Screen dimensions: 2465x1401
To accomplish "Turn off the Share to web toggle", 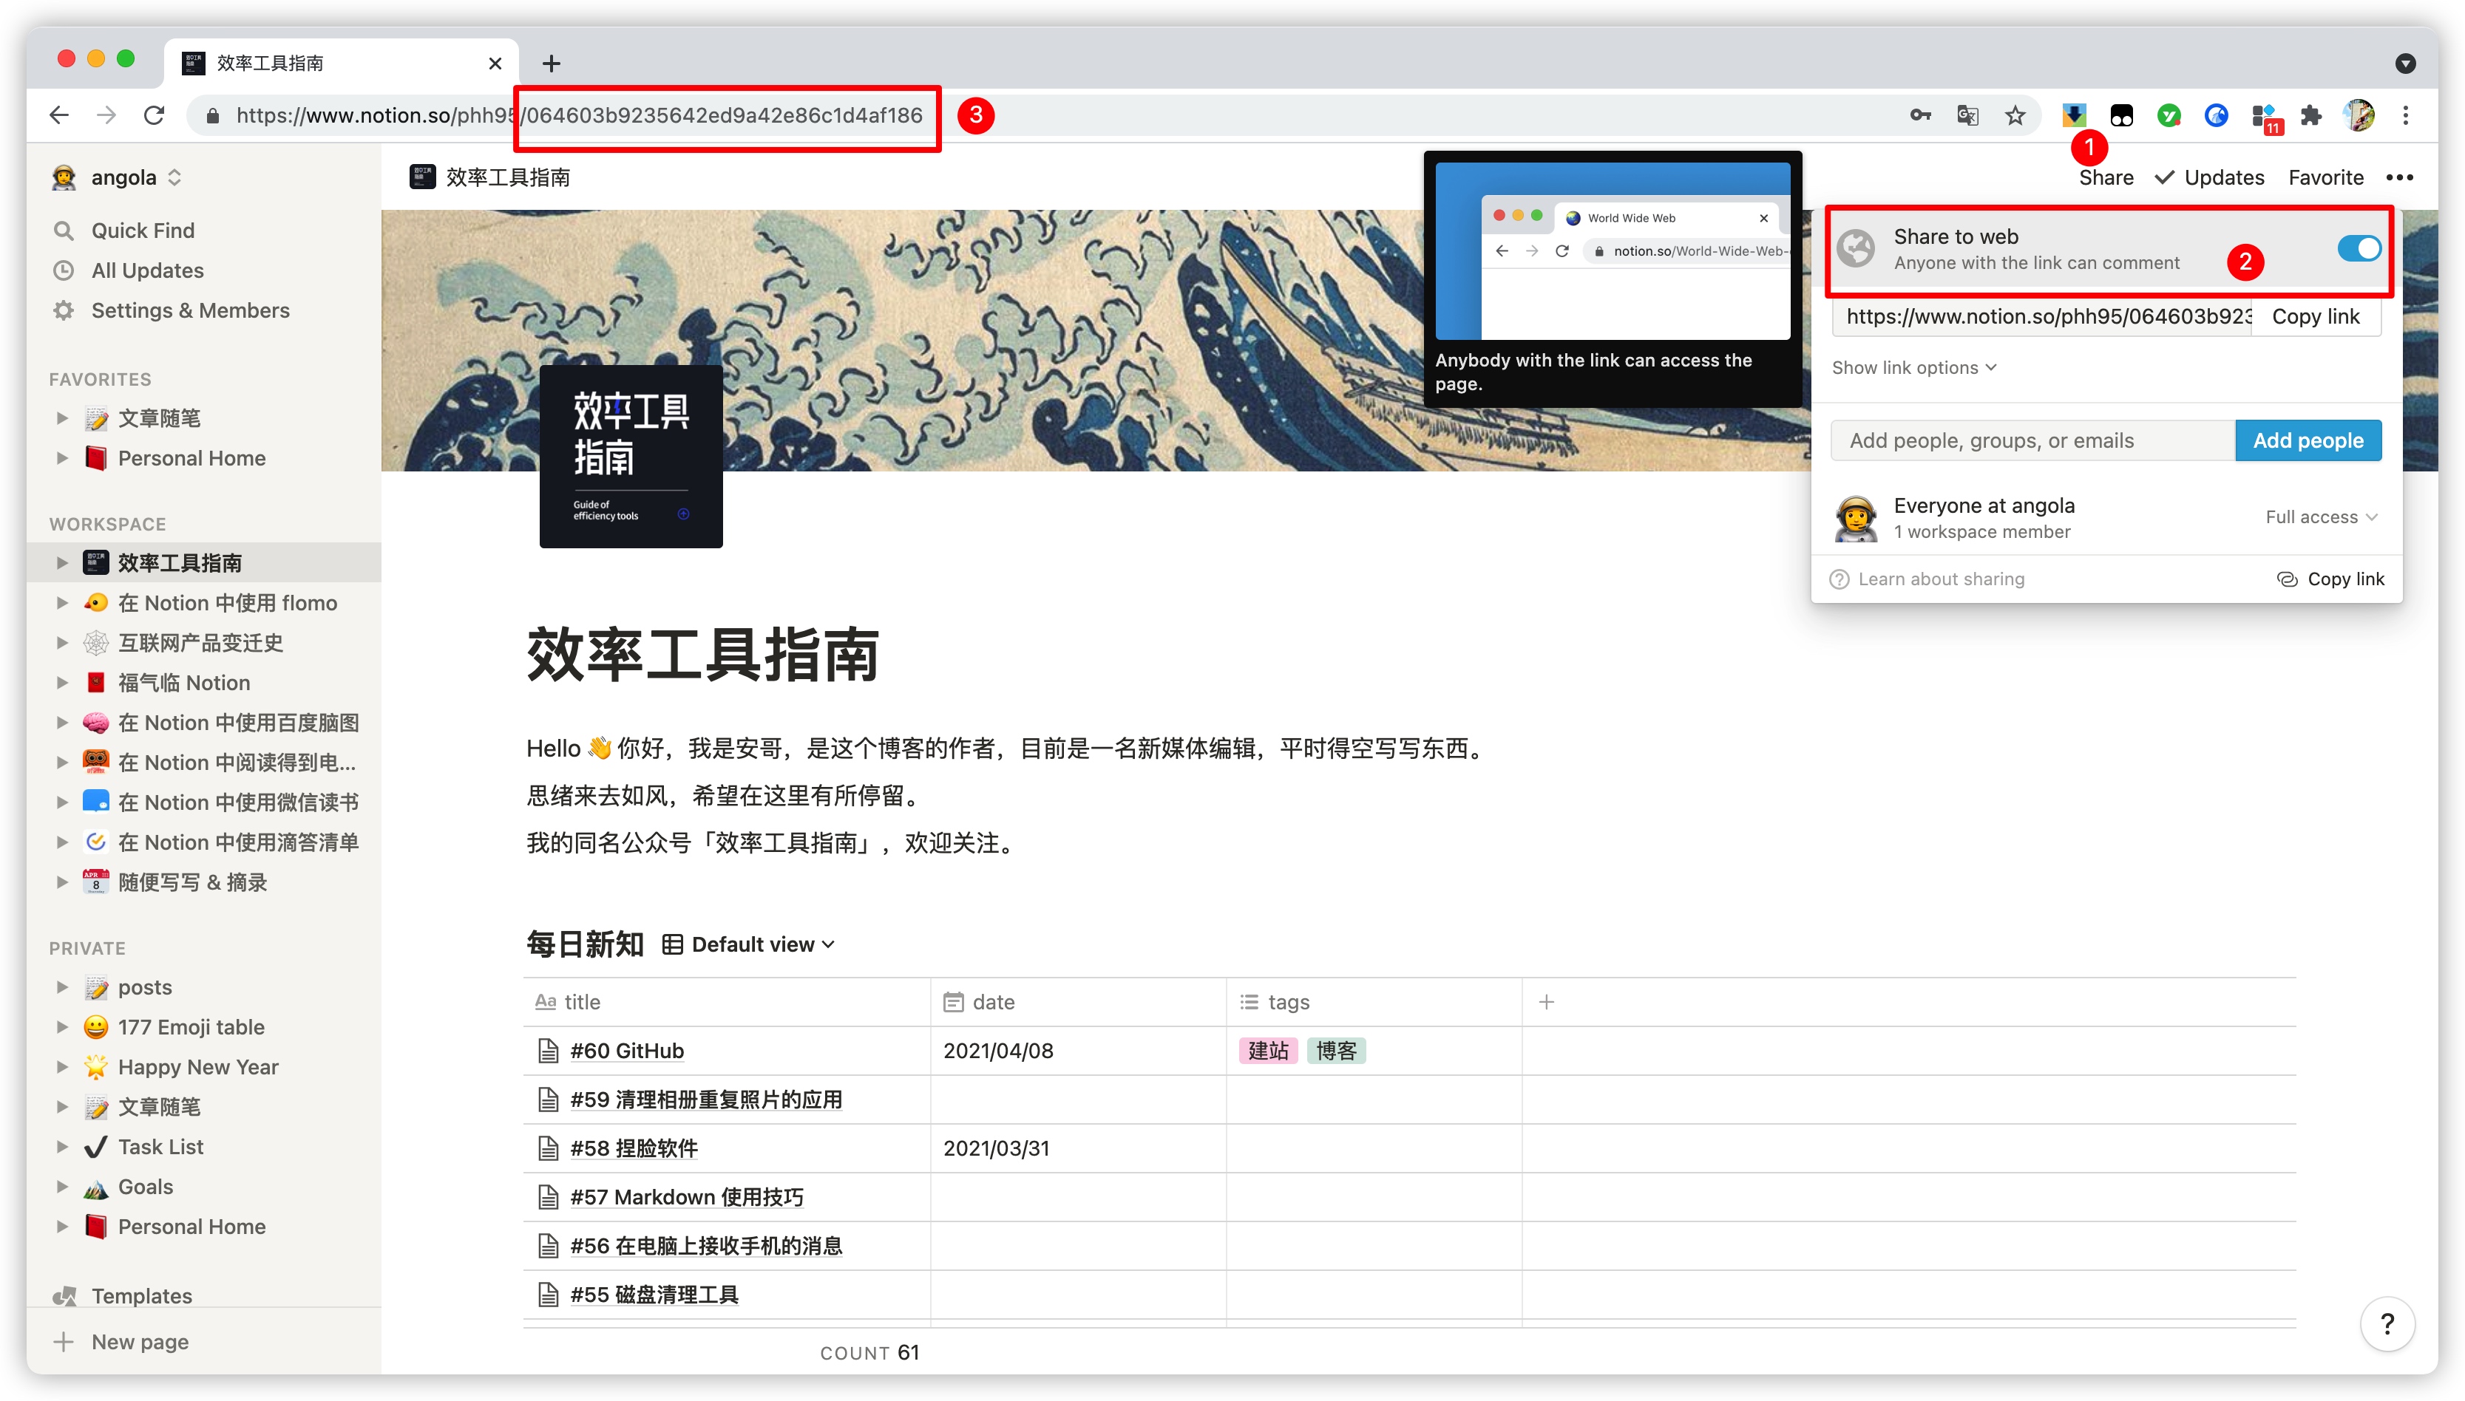I will (2358, 248).
